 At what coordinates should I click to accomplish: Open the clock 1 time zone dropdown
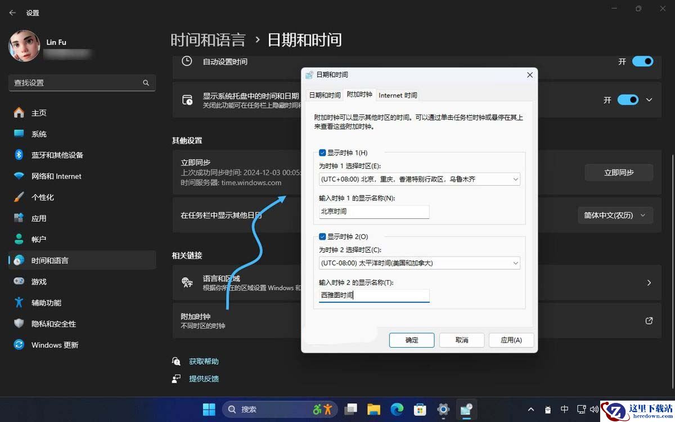(419, 179)
